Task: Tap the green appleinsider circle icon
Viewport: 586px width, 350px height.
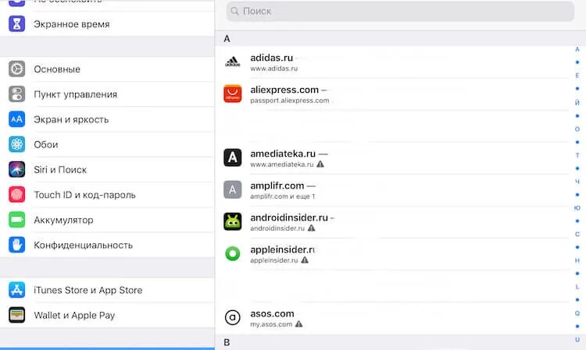Action: pos(233,253)
